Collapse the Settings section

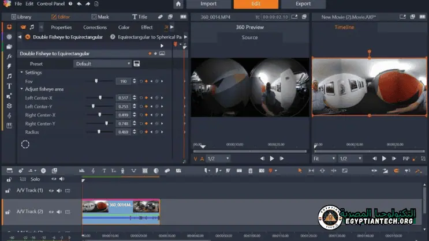tap(21, 73)
